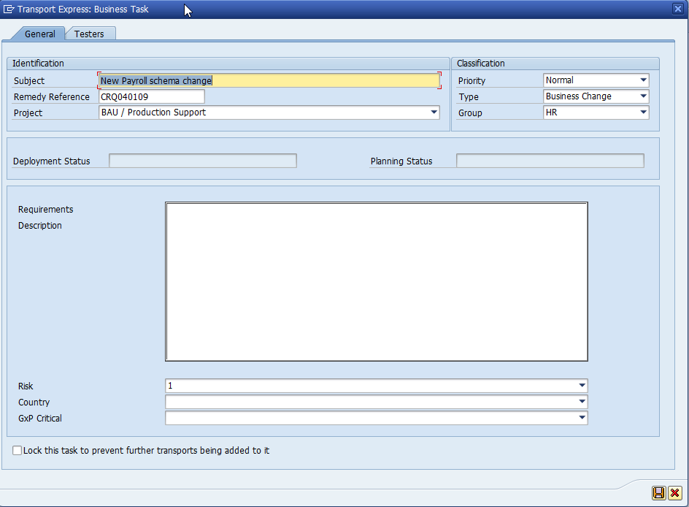Click in the Subject input field
This screenshot has height=507, width=689.
(269, 80)
